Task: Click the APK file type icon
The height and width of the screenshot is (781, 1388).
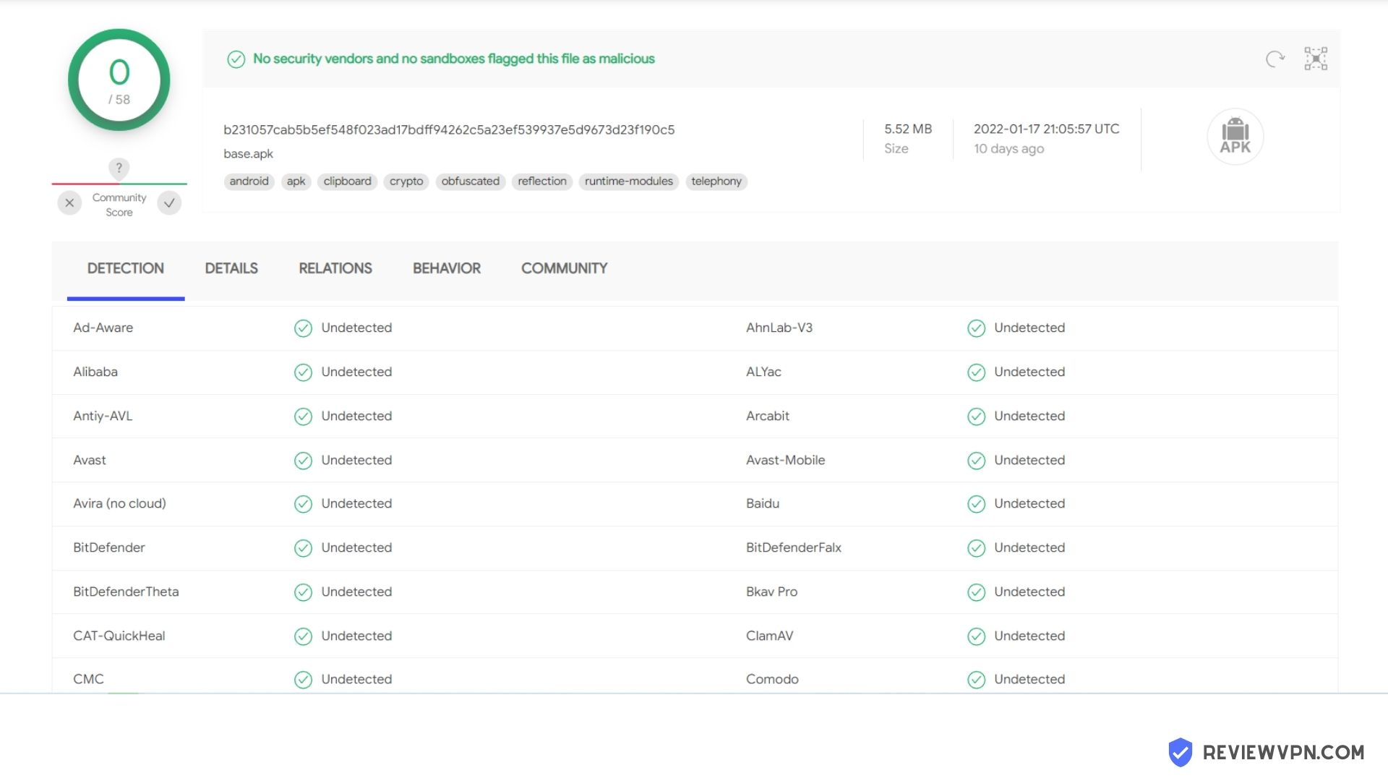Action: (1235, 137)
